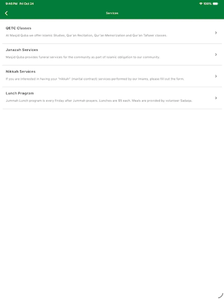224x299 pixels.
Task: Click the Services page title
Action: click(x=112, y=13)
